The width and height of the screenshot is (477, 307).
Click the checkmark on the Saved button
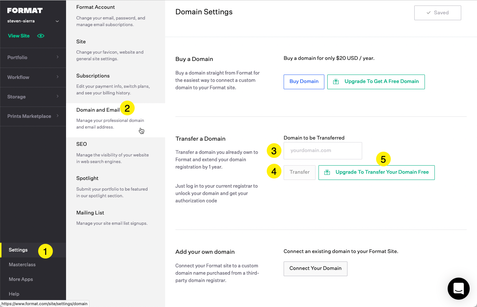(x=429, y=13)
